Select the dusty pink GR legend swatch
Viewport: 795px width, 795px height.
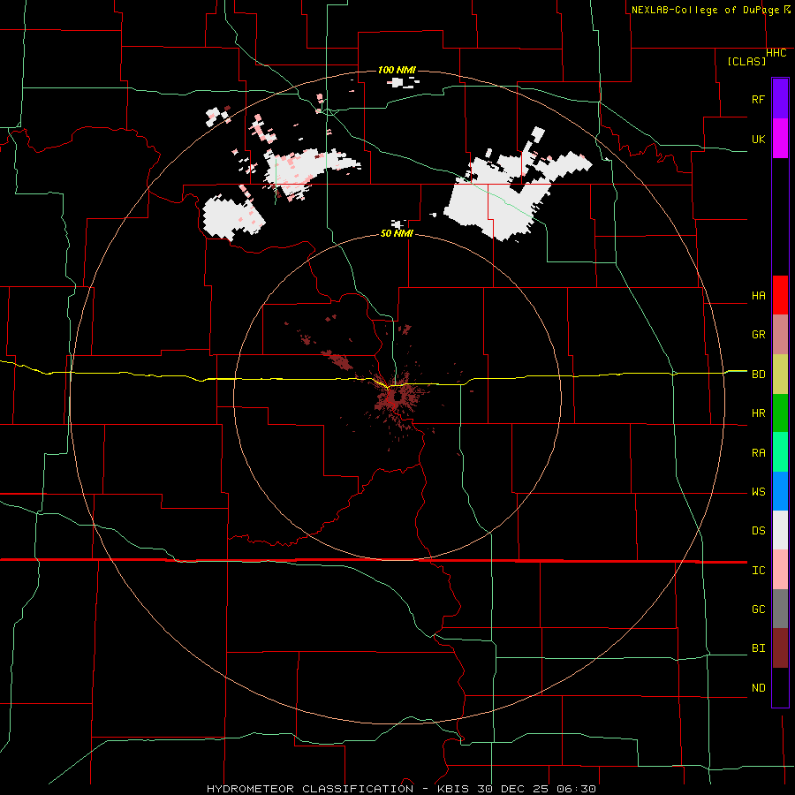point(780,335)
